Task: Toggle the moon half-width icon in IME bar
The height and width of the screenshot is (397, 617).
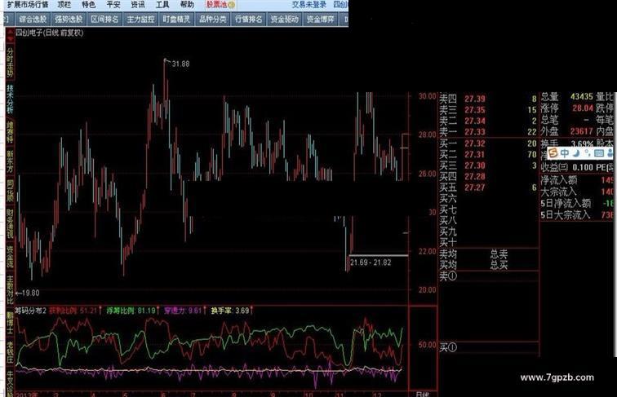Action: (x=576, y=153)
